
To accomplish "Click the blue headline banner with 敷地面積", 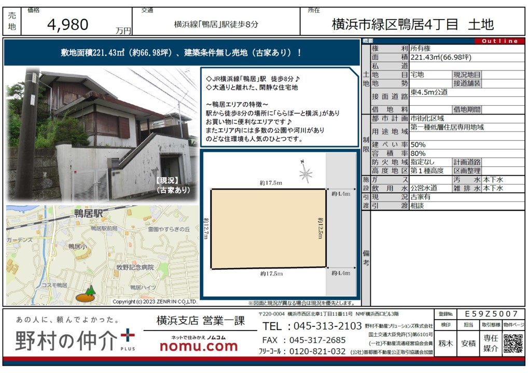I will (x=182, y=52).
